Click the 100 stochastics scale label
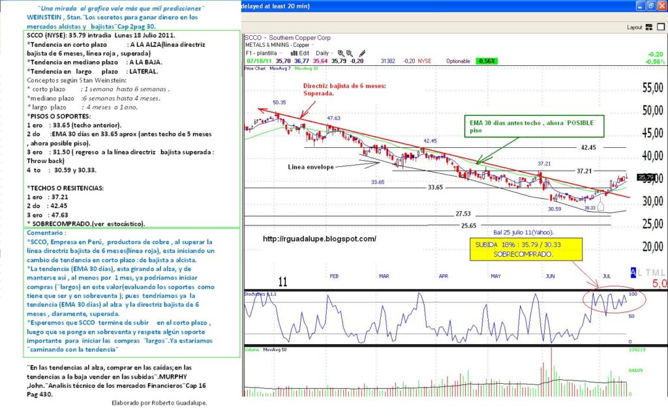 pos(633,294)
